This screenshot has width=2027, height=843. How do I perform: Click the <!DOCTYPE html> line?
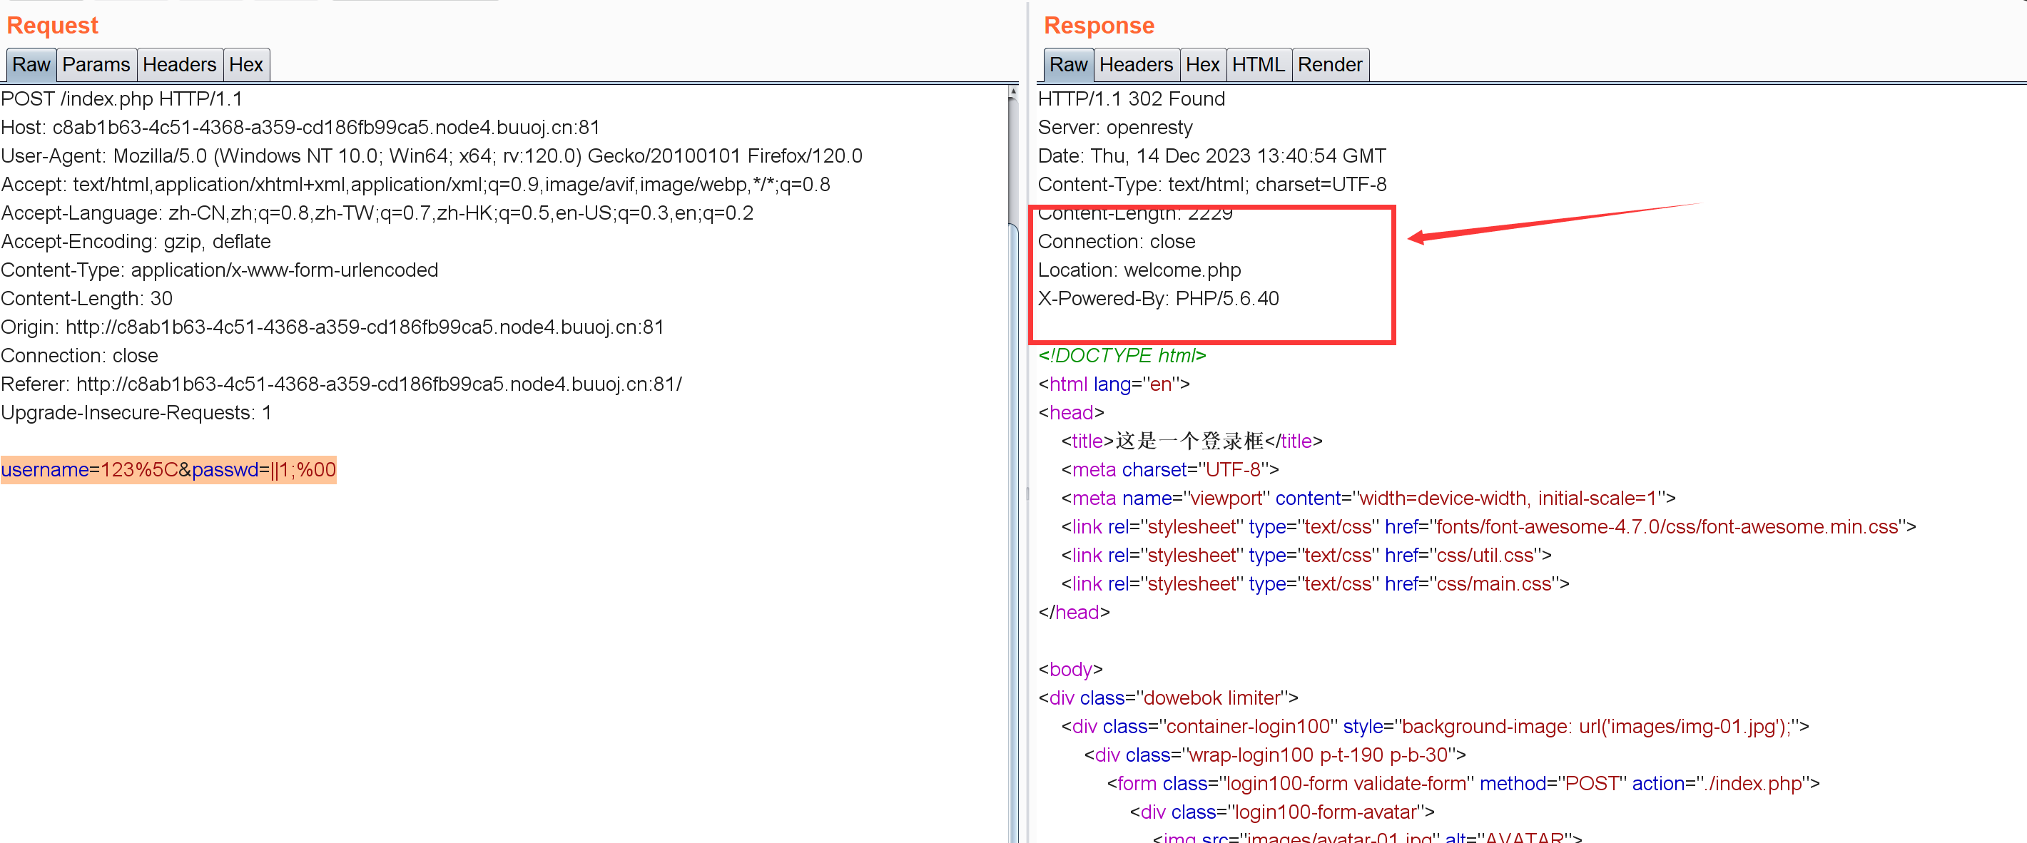pos(1122,355)
